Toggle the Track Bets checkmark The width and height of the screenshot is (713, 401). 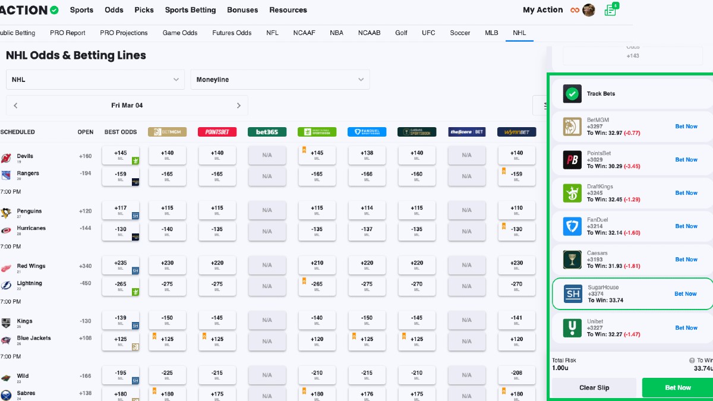pyautogui.click(x=572, y=93)
